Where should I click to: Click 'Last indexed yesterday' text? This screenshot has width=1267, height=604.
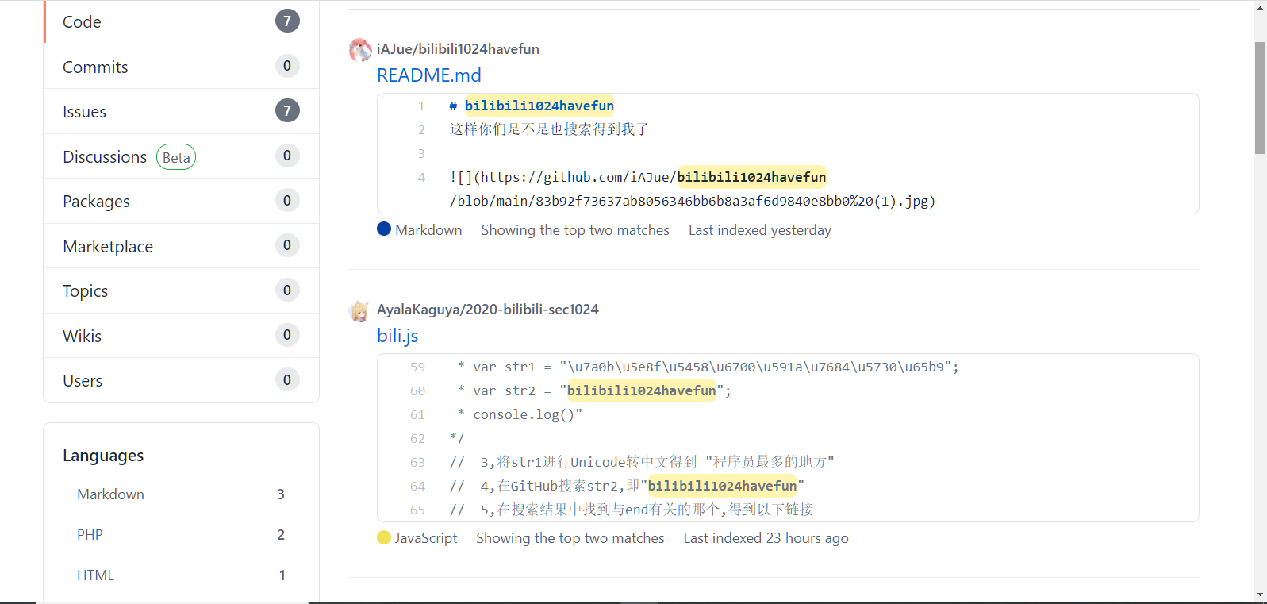(760, 229)
